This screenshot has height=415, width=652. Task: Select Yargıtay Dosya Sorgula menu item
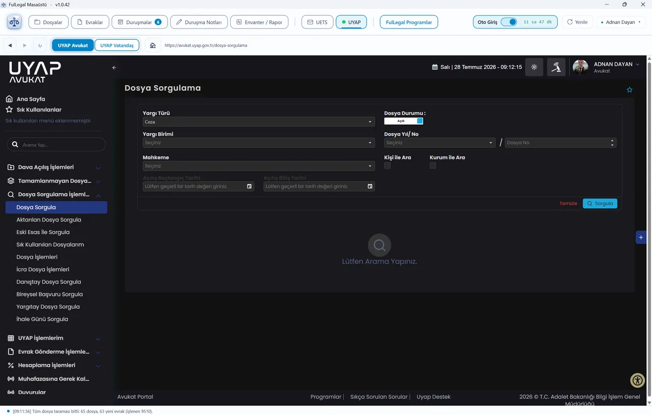(48, 307)
